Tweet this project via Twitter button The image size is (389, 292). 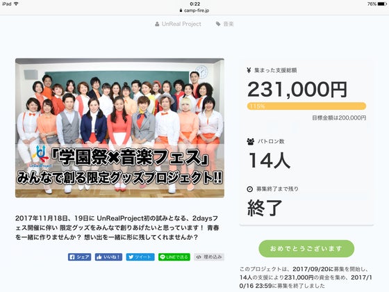pos(140,257)
